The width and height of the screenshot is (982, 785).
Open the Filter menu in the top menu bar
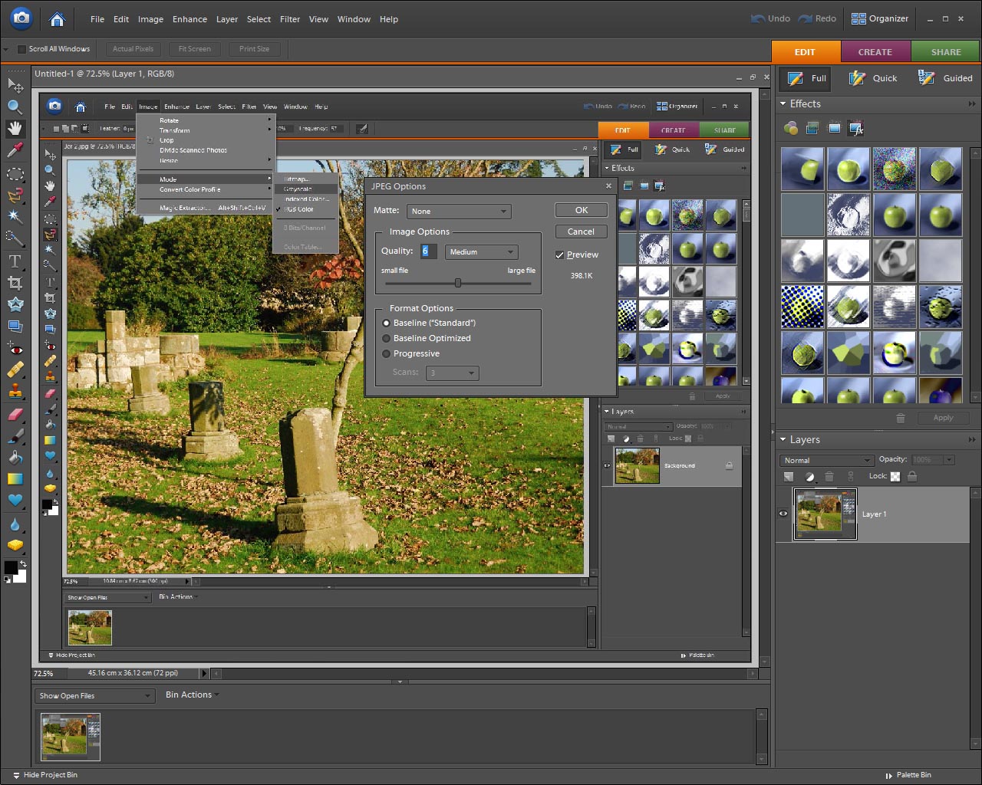click(x=290, y=19)
